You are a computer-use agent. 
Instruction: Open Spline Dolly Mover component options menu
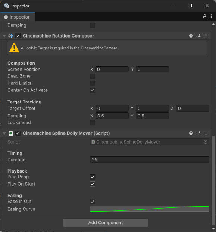[206, 133]
